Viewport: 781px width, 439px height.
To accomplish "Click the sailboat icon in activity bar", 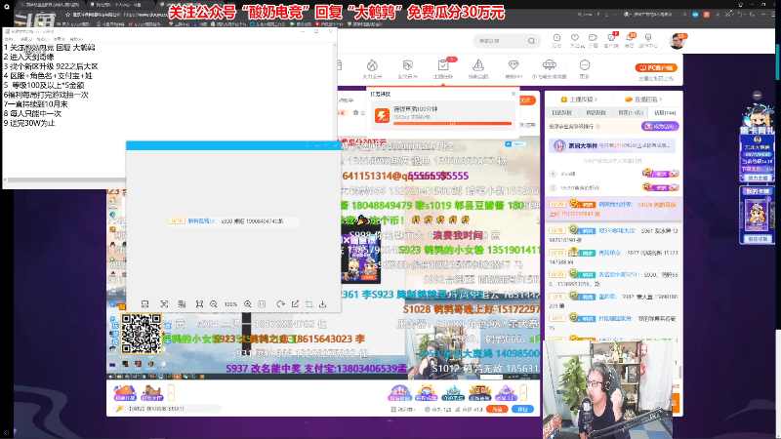I will tap(478, 65).
